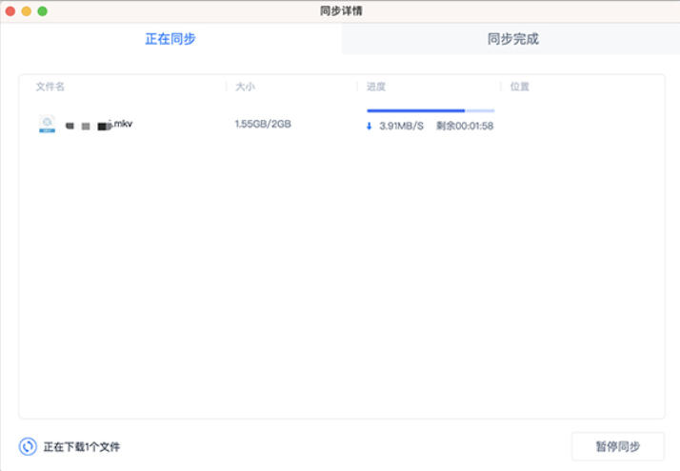The width and height of the screenshot is (680, 471).
Task: Click the remaining time 剩余00:01:58
Action: (x=465, y=126)
